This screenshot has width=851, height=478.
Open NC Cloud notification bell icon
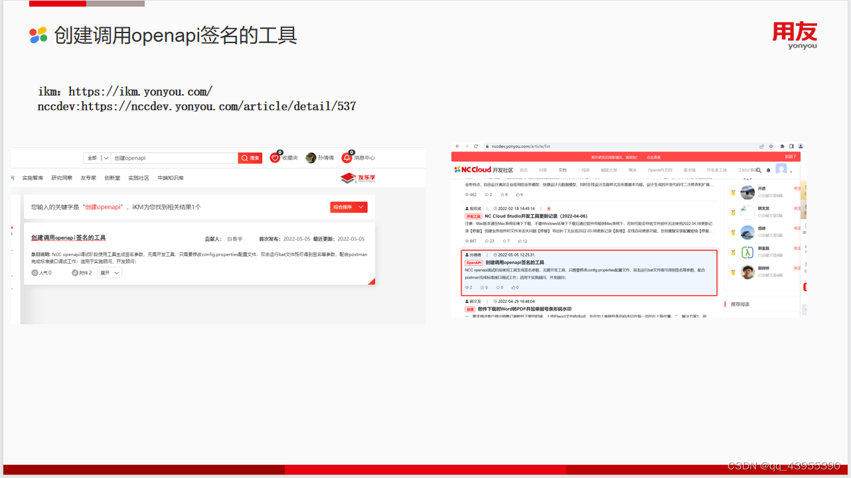[768, 170]
